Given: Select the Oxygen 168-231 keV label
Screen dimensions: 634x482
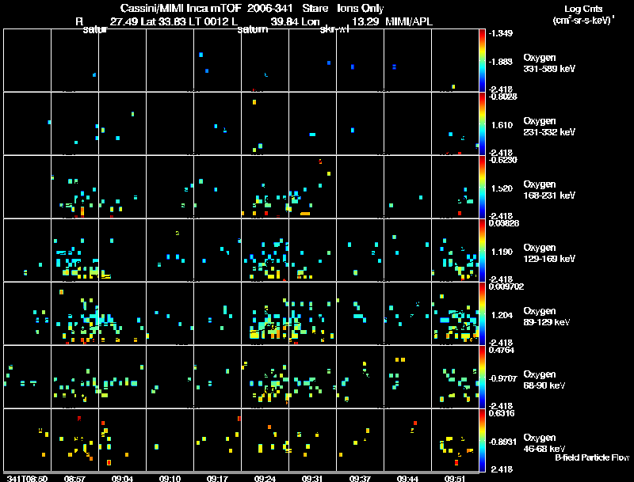Looking at the screenshot, I should (549, 190).
